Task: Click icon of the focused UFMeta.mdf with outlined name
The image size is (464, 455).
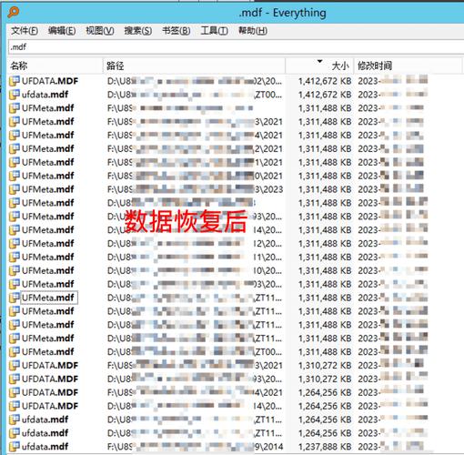Action: [15, 298]
